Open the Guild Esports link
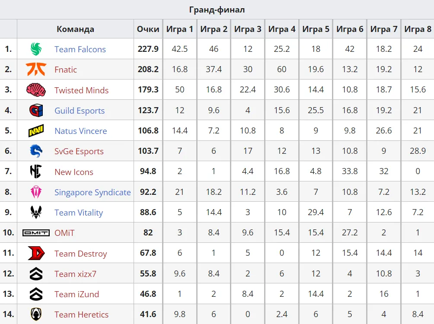The image size is (434, 324). tap(80, 111)
